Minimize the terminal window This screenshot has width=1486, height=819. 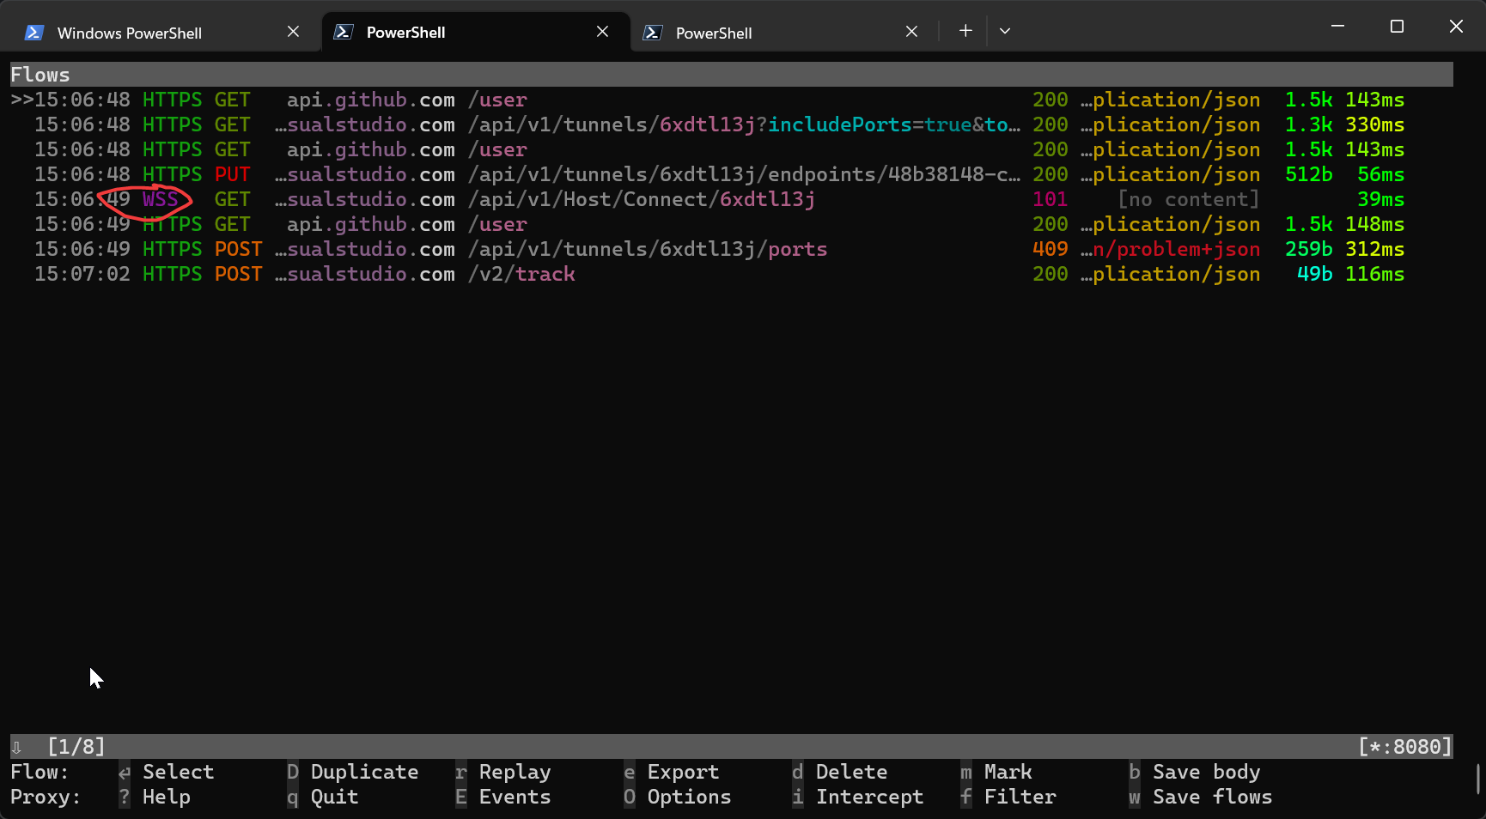pos(1337,27)
